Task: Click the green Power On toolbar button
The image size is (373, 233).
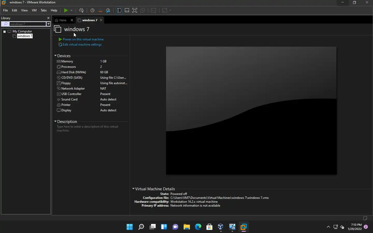Action: click(66, 10)
